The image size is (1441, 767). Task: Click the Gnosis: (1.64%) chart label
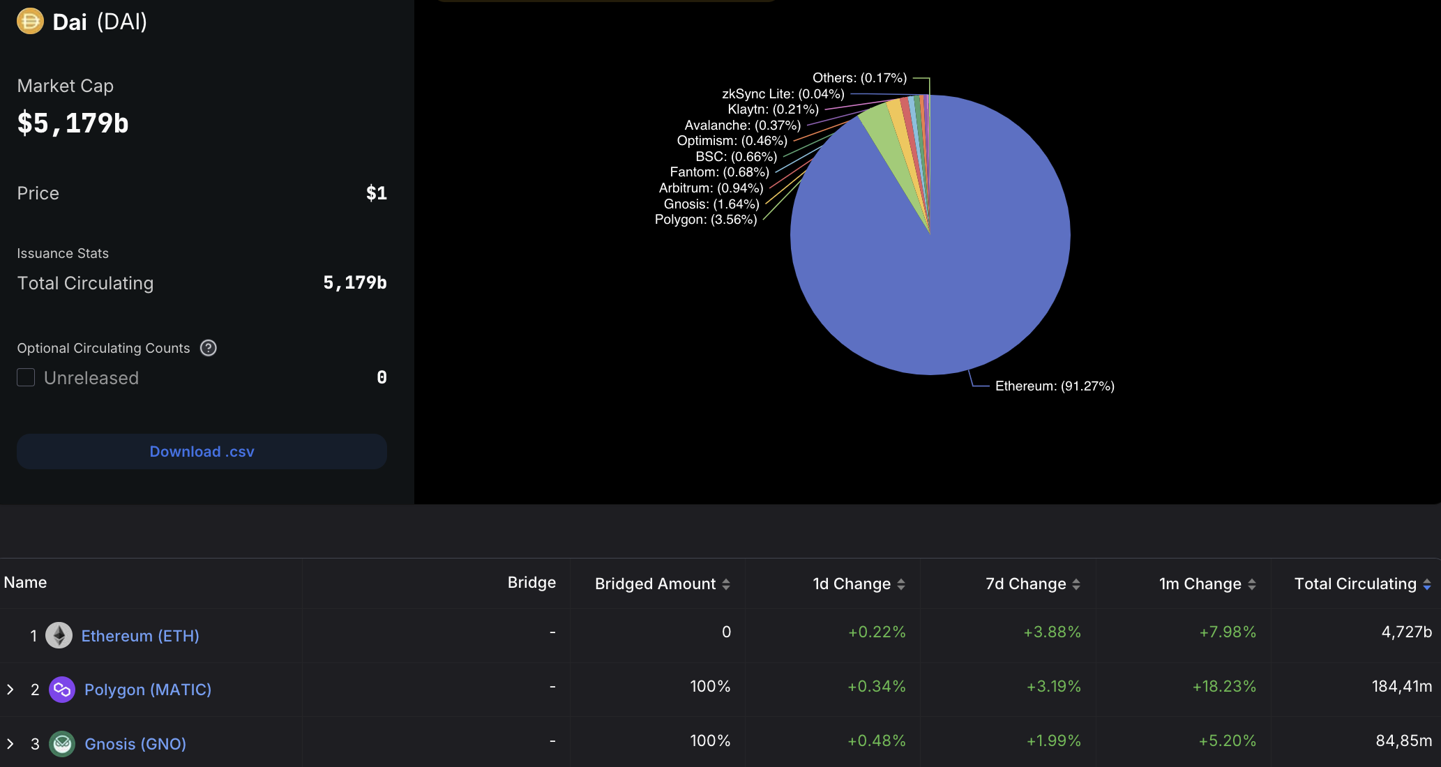pyautogui.click(x=711, y=204)
